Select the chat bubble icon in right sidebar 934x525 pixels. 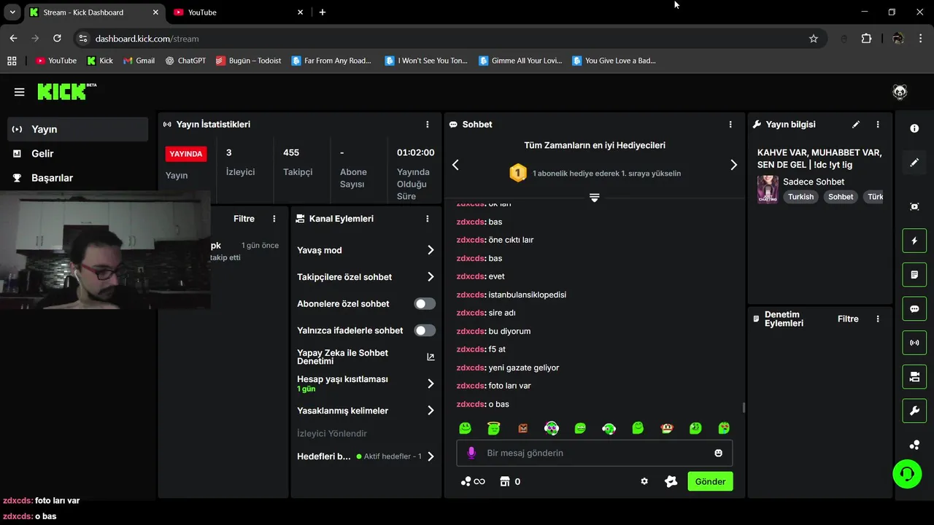point(914,309)
